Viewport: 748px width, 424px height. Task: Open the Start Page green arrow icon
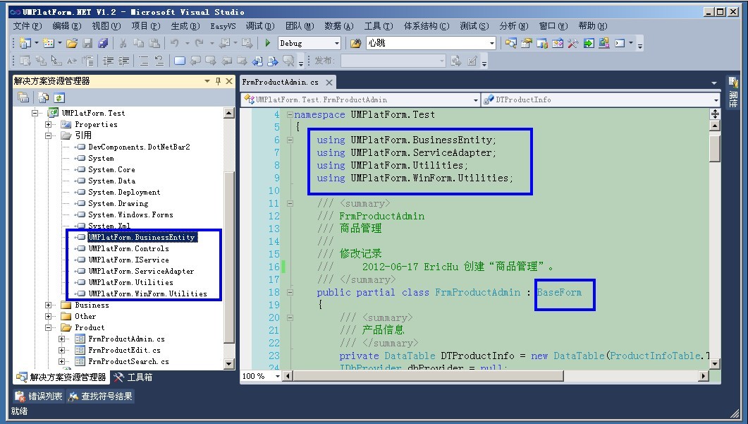pyautogui.click(x=589, y=44)
